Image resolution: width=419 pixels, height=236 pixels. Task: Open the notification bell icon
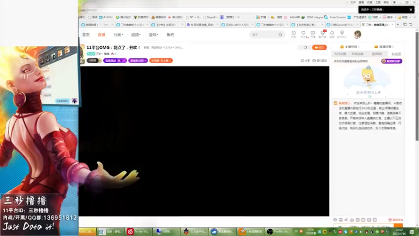[x=332, y=34]
